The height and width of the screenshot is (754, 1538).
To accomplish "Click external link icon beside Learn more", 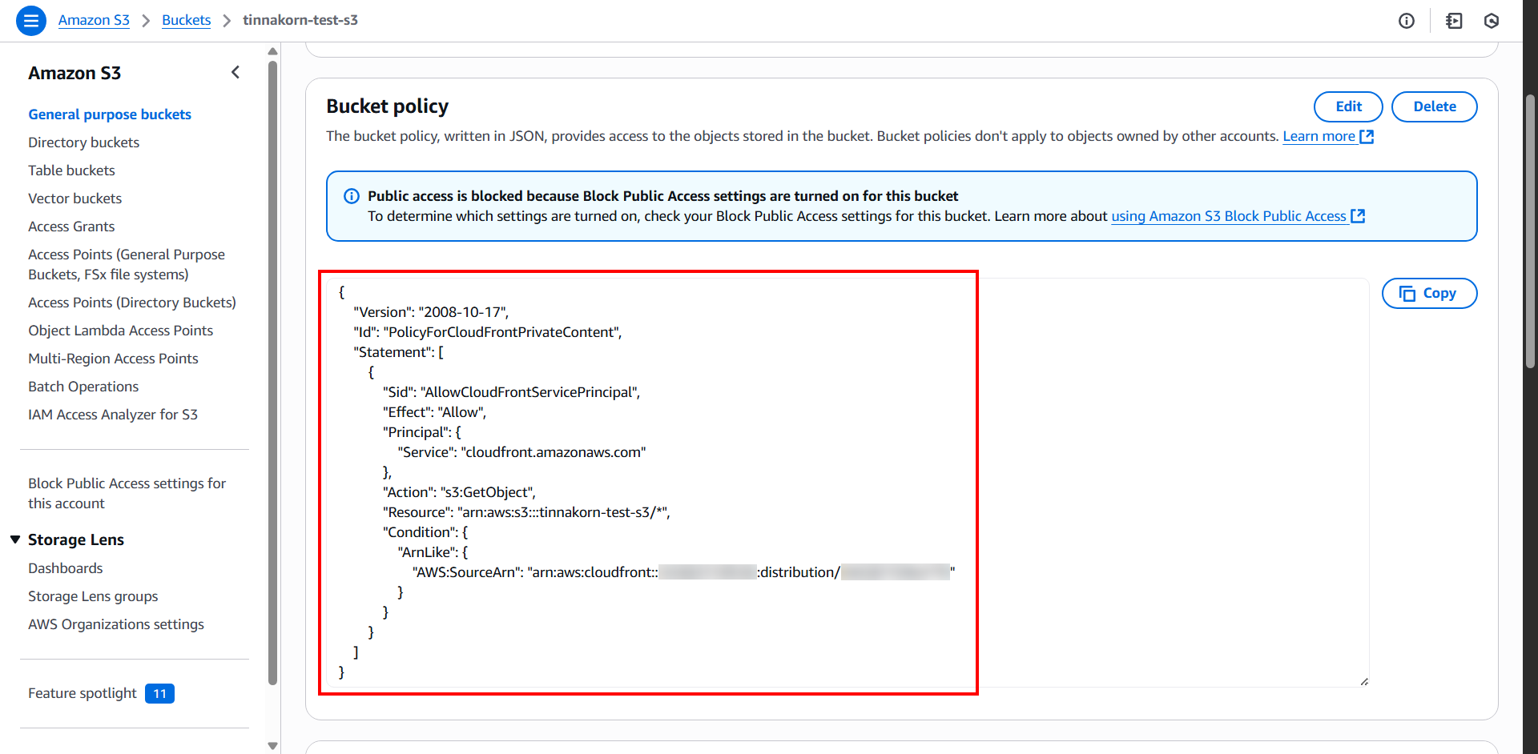I will (x=1367, y=137).
